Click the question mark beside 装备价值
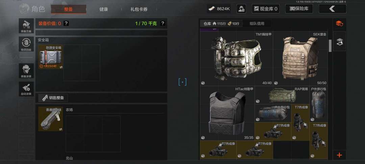 [66, 23]
